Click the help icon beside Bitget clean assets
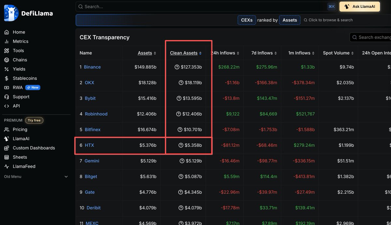Screen dimensions: 391x225 [181, 177]
